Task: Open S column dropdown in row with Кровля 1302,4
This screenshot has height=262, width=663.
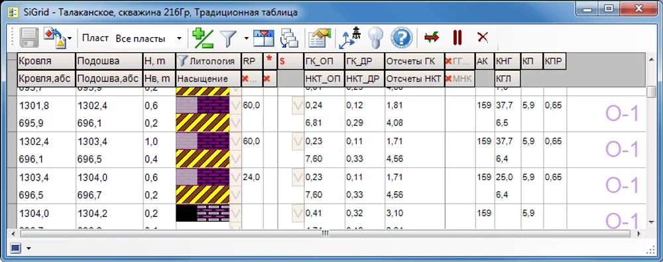Action: tap(298, 142)
